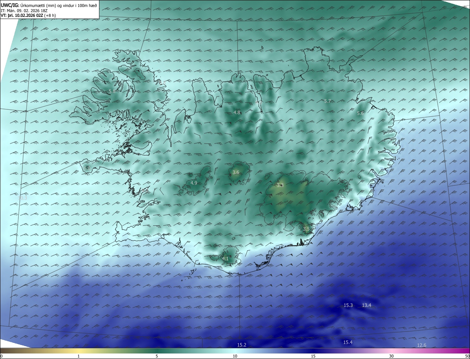Click the 15.4 value at the bottom right
Screen dimensions: 470x359
(x=348, y=342)
